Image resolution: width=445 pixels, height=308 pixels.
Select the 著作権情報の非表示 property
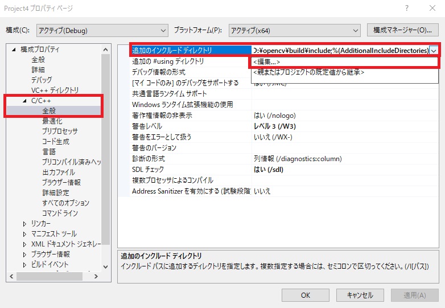[162, 115]
